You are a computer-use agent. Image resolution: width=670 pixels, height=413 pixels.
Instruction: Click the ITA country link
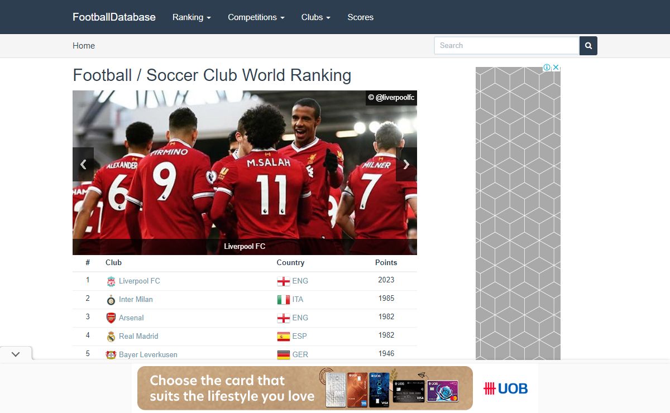tap(298, 299)
